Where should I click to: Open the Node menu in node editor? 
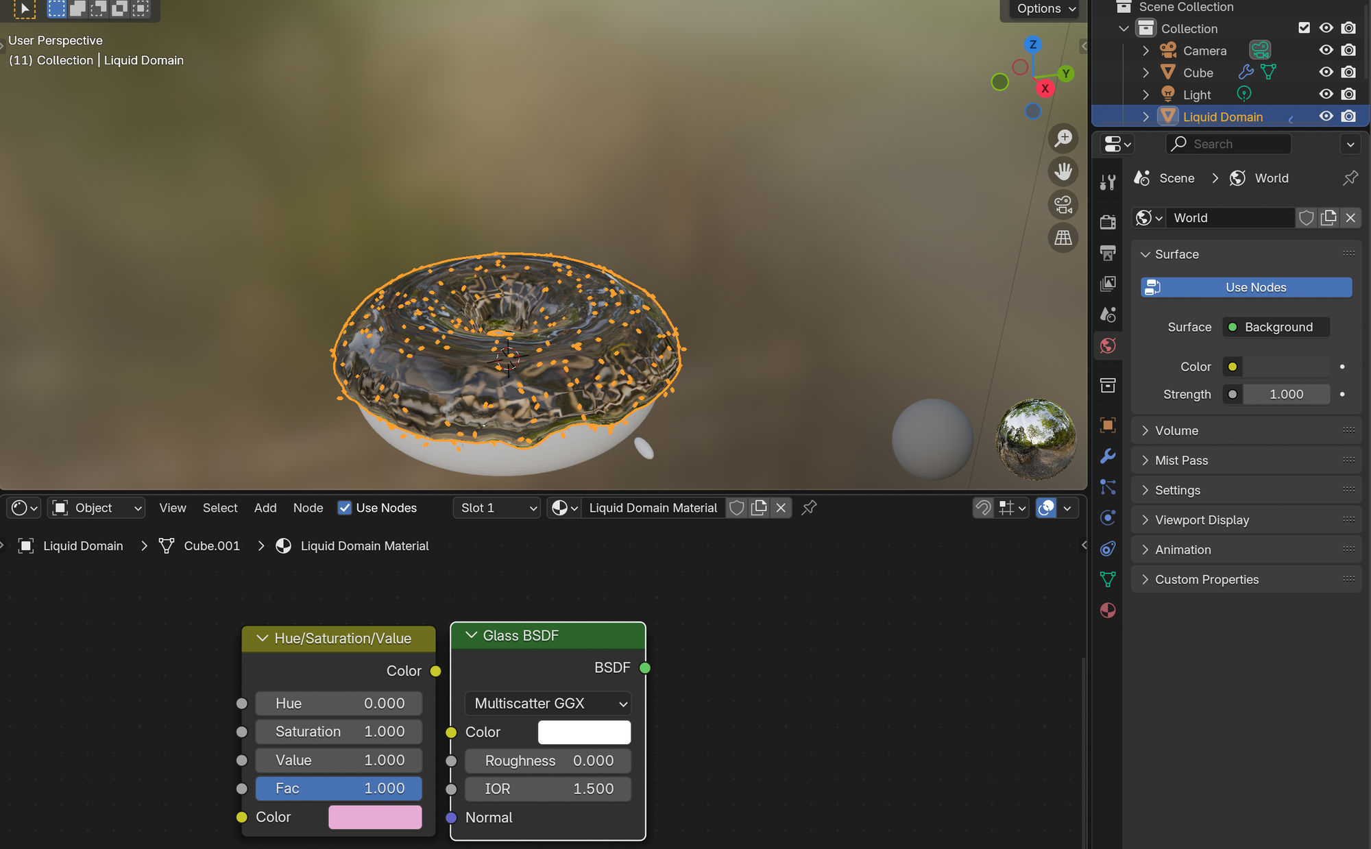click(308, 508)
